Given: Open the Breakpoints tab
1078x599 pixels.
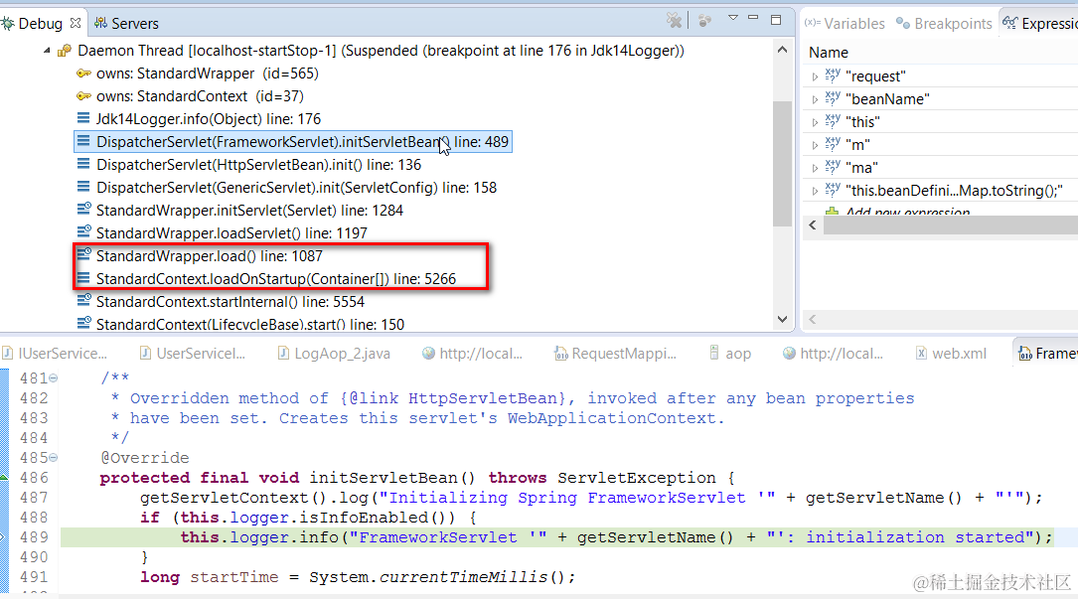Looking at the screenshot, I should (x=944, y=24).
